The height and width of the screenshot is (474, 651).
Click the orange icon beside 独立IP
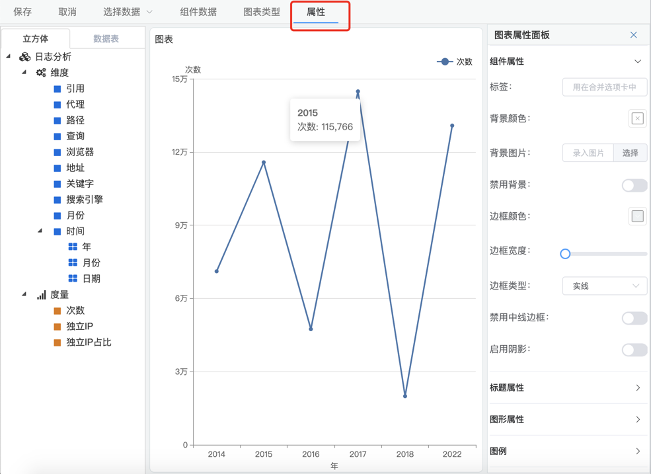click(57, 327)
